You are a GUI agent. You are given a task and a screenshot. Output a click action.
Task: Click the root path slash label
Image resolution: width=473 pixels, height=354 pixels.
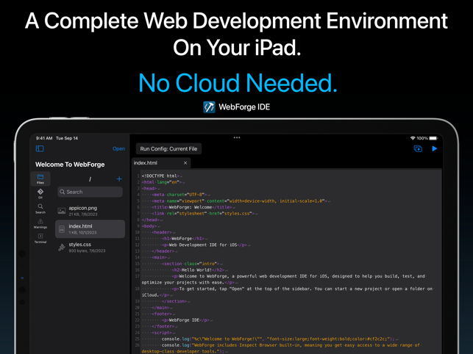coord(90,179)
